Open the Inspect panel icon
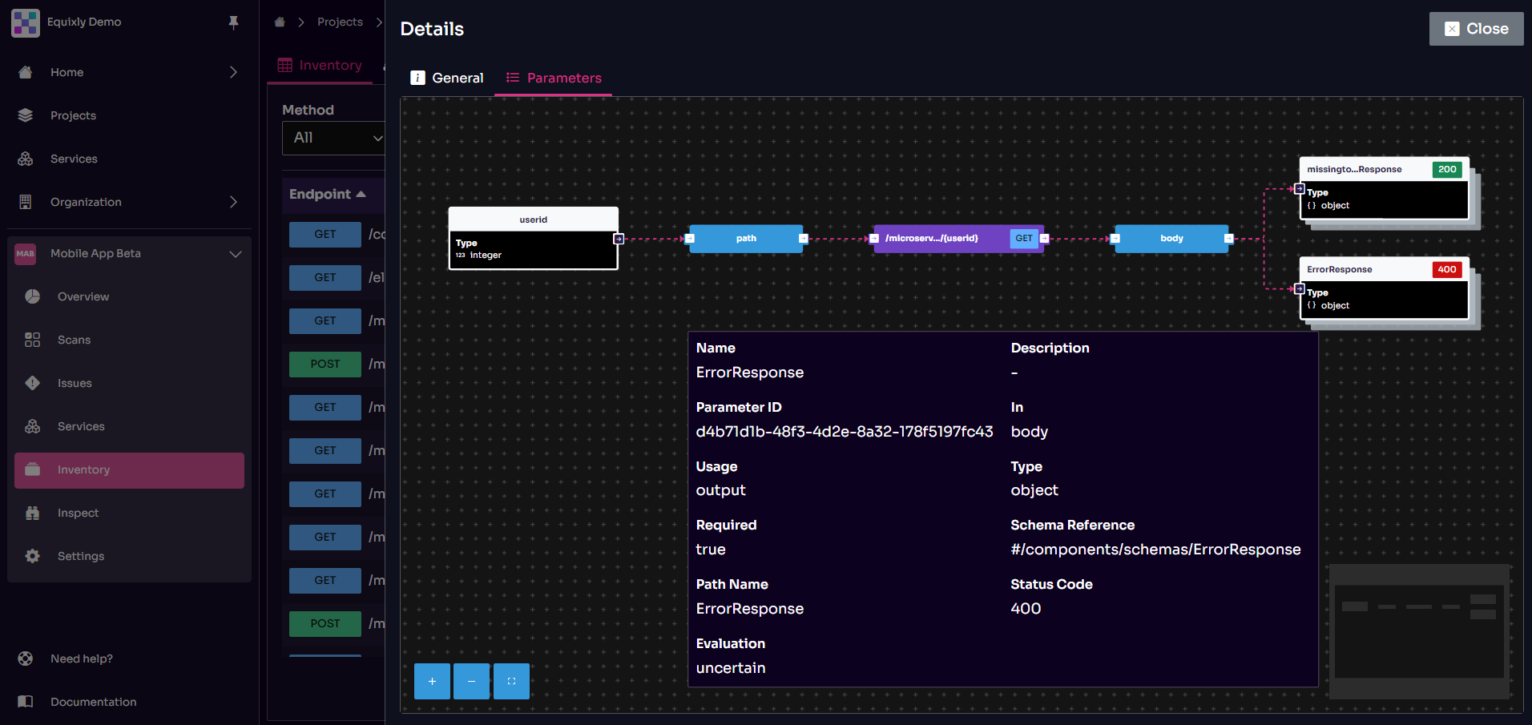Viewport: 1532px width, 725px height. [x=32, y=513]
